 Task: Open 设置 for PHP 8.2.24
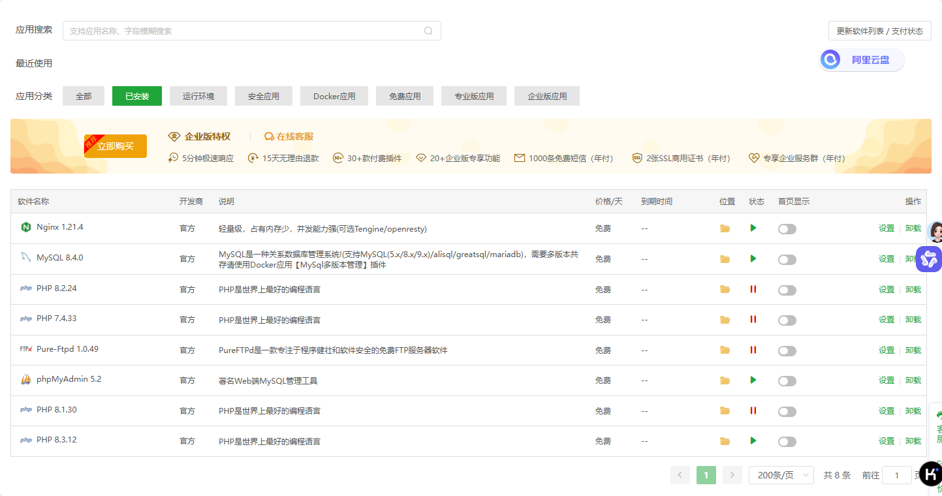point(887,289)
